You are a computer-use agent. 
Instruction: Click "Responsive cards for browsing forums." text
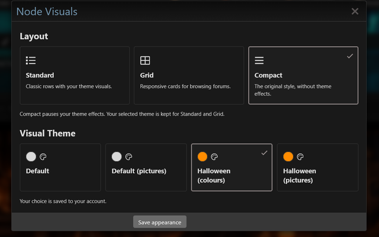(185, 86)
